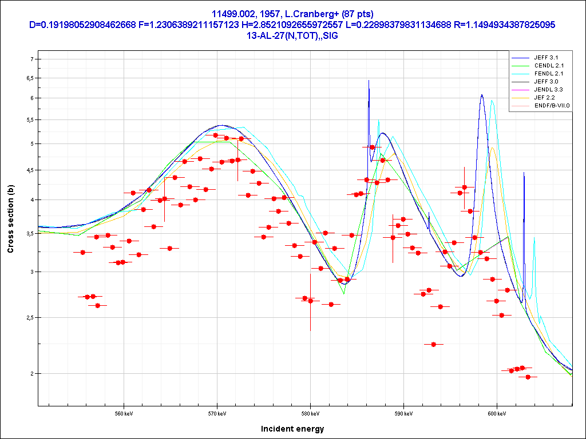Click the "Incident energy" axis title
The image size is (586, 439).
pos(292,429)
